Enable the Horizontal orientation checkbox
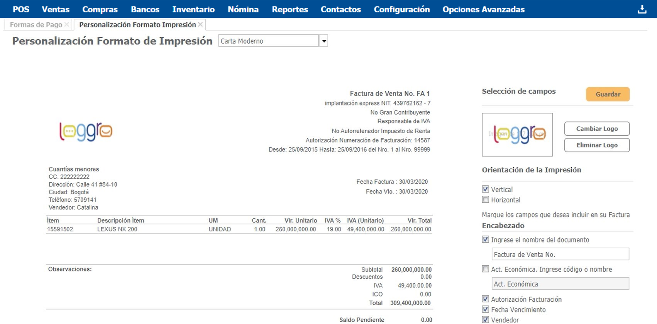 click(486, 200)
